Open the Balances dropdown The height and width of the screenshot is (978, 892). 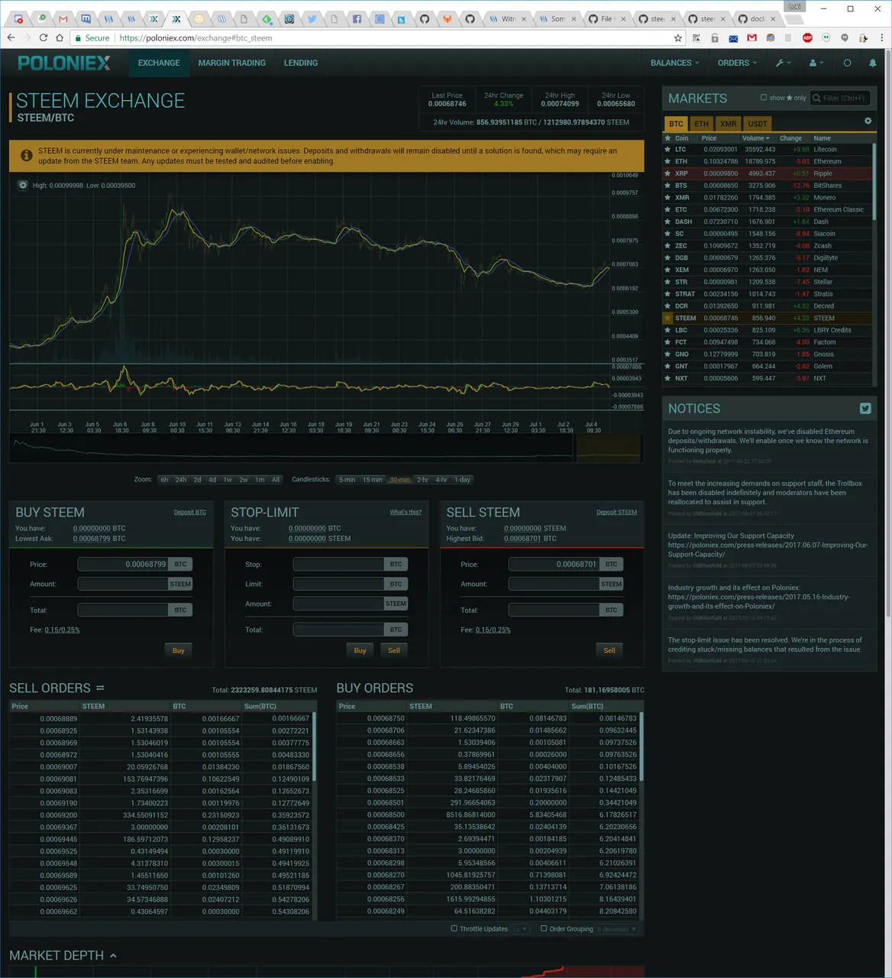[674, 63]
